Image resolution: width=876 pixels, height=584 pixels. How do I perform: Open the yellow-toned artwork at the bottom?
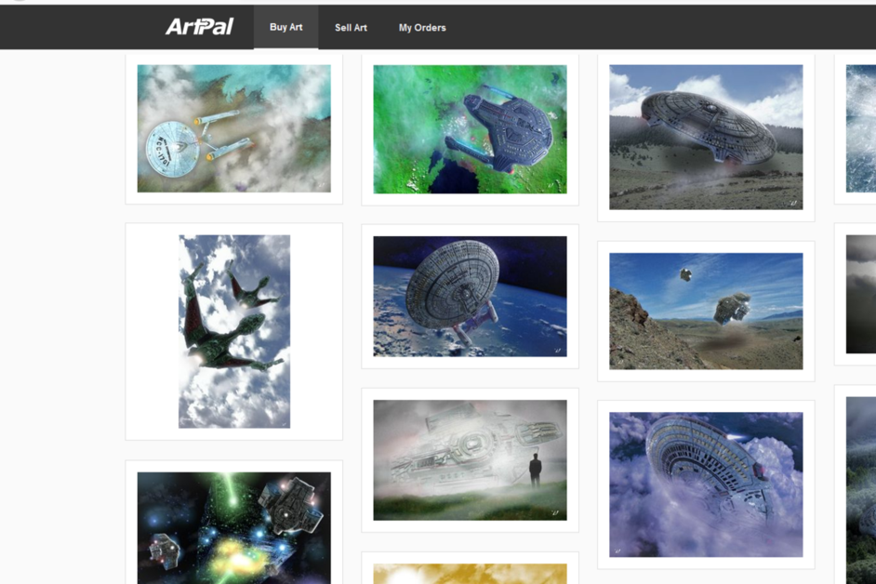[x=470, y=574]
